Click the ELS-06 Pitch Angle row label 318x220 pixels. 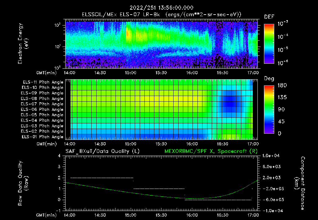pyautogui.click(x=42, y=109)
